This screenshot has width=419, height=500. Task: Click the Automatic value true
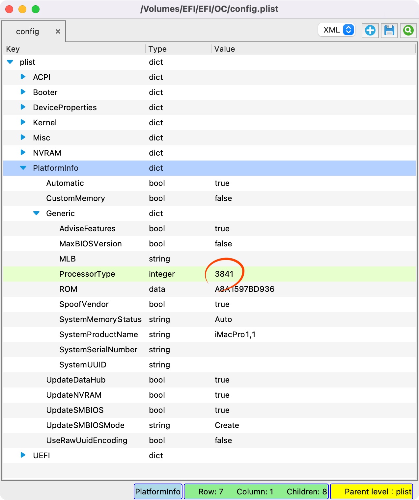[x=222, y=183]
